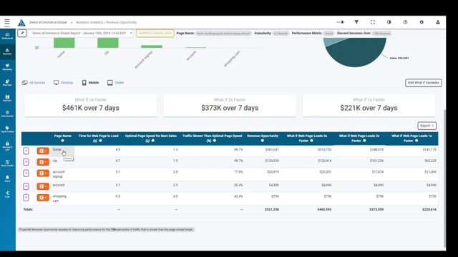The width and height of the screenshot is (458, 257).
Task: Click the filter funnel icon in top bar
Action: 356,22
